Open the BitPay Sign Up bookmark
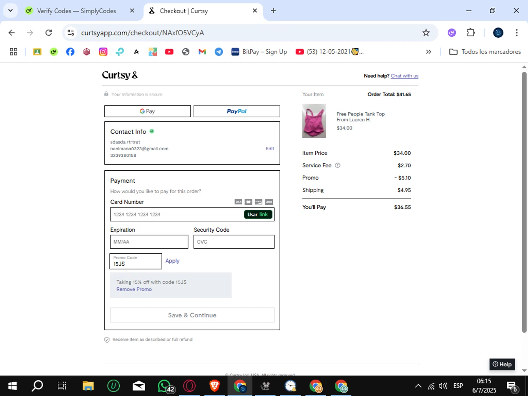This screenshot has height=396, width=528. (259, 52)
